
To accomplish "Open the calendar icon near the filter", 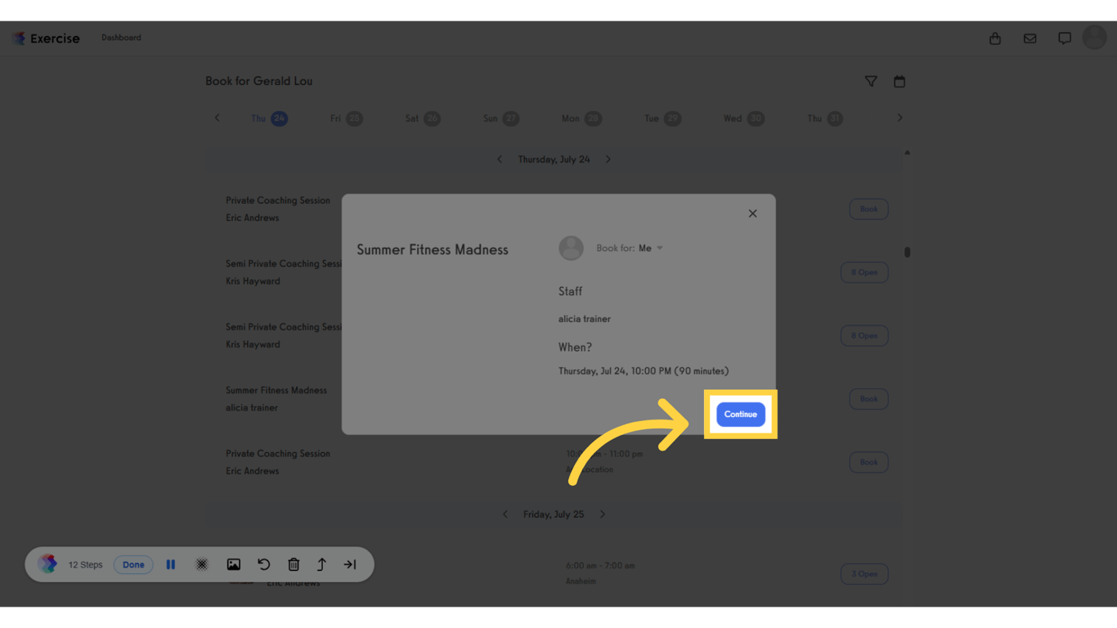I will (x=899, y=81).
